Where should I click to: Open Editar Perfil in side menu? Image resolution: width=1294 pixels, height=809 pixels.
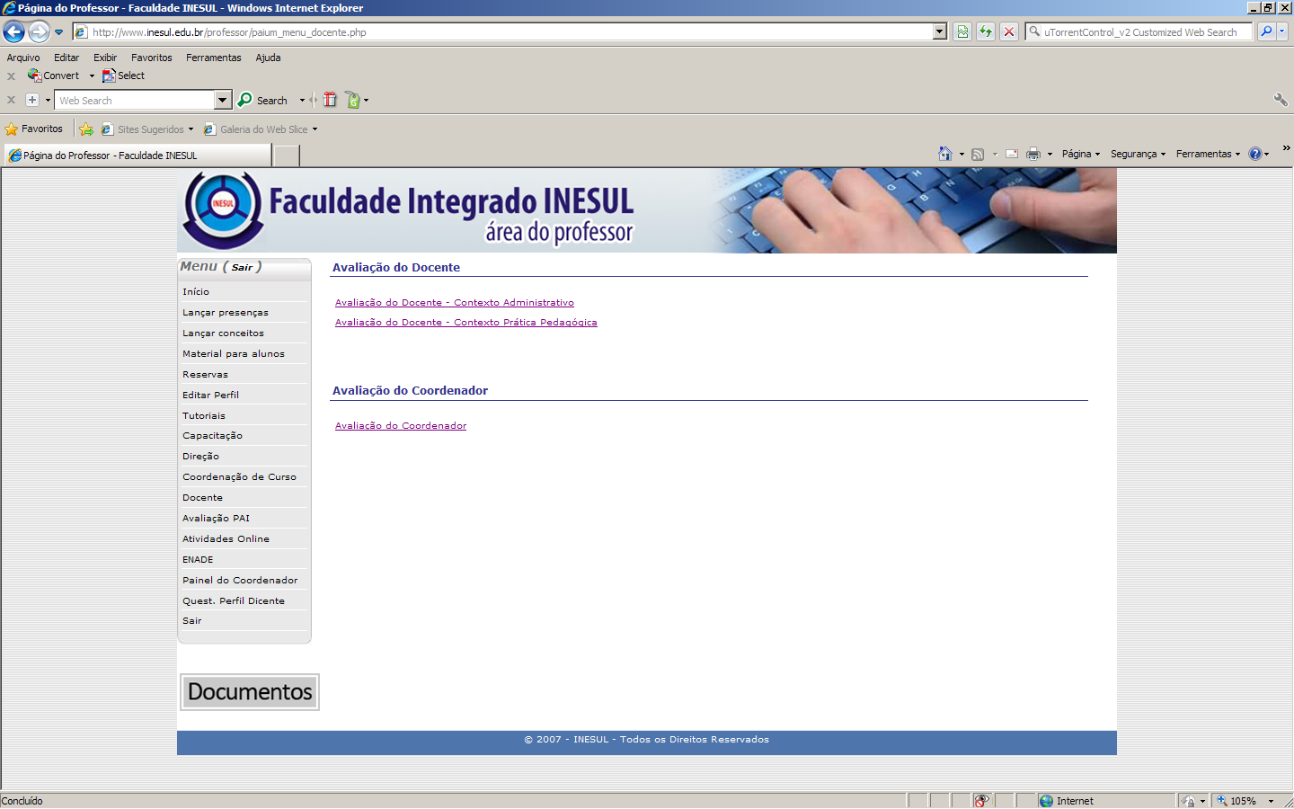(211, 396)
